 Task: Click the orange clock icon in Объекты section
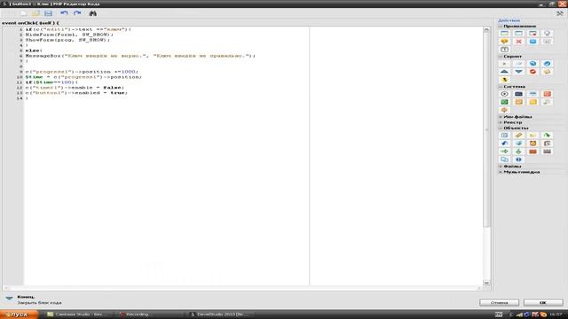pos(532,144)
